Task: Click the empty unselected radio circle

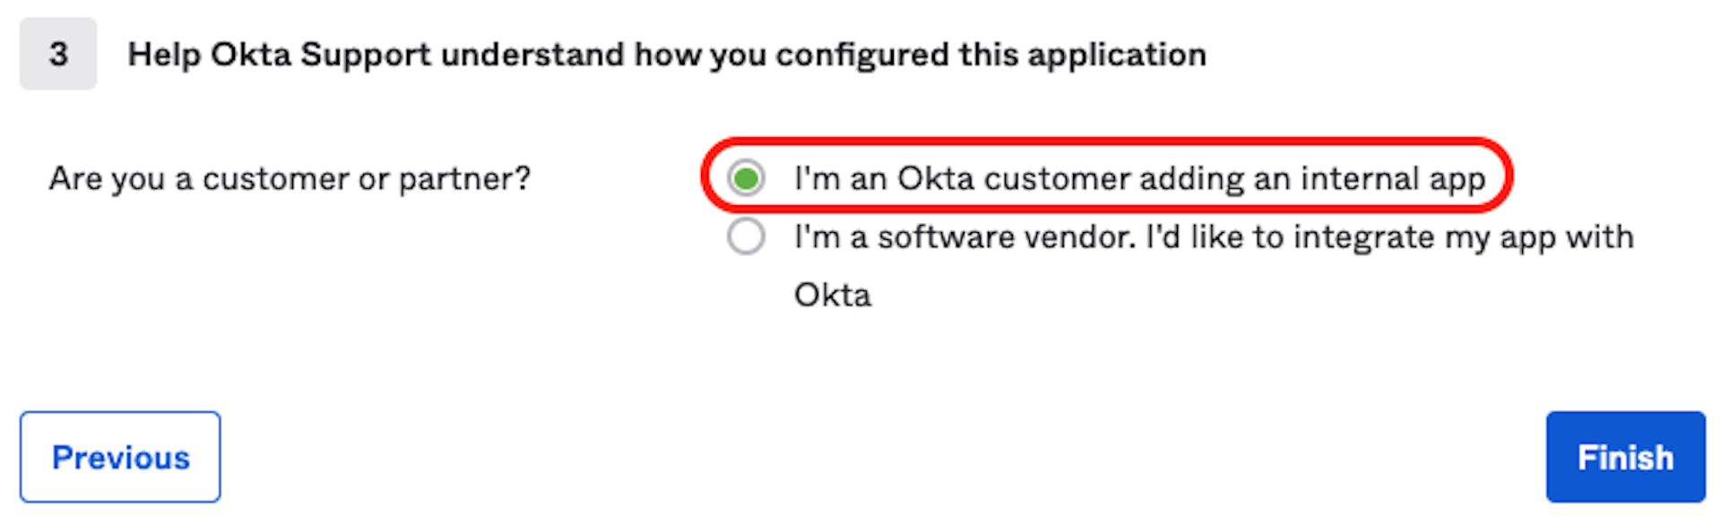Action: pos(746,237)
